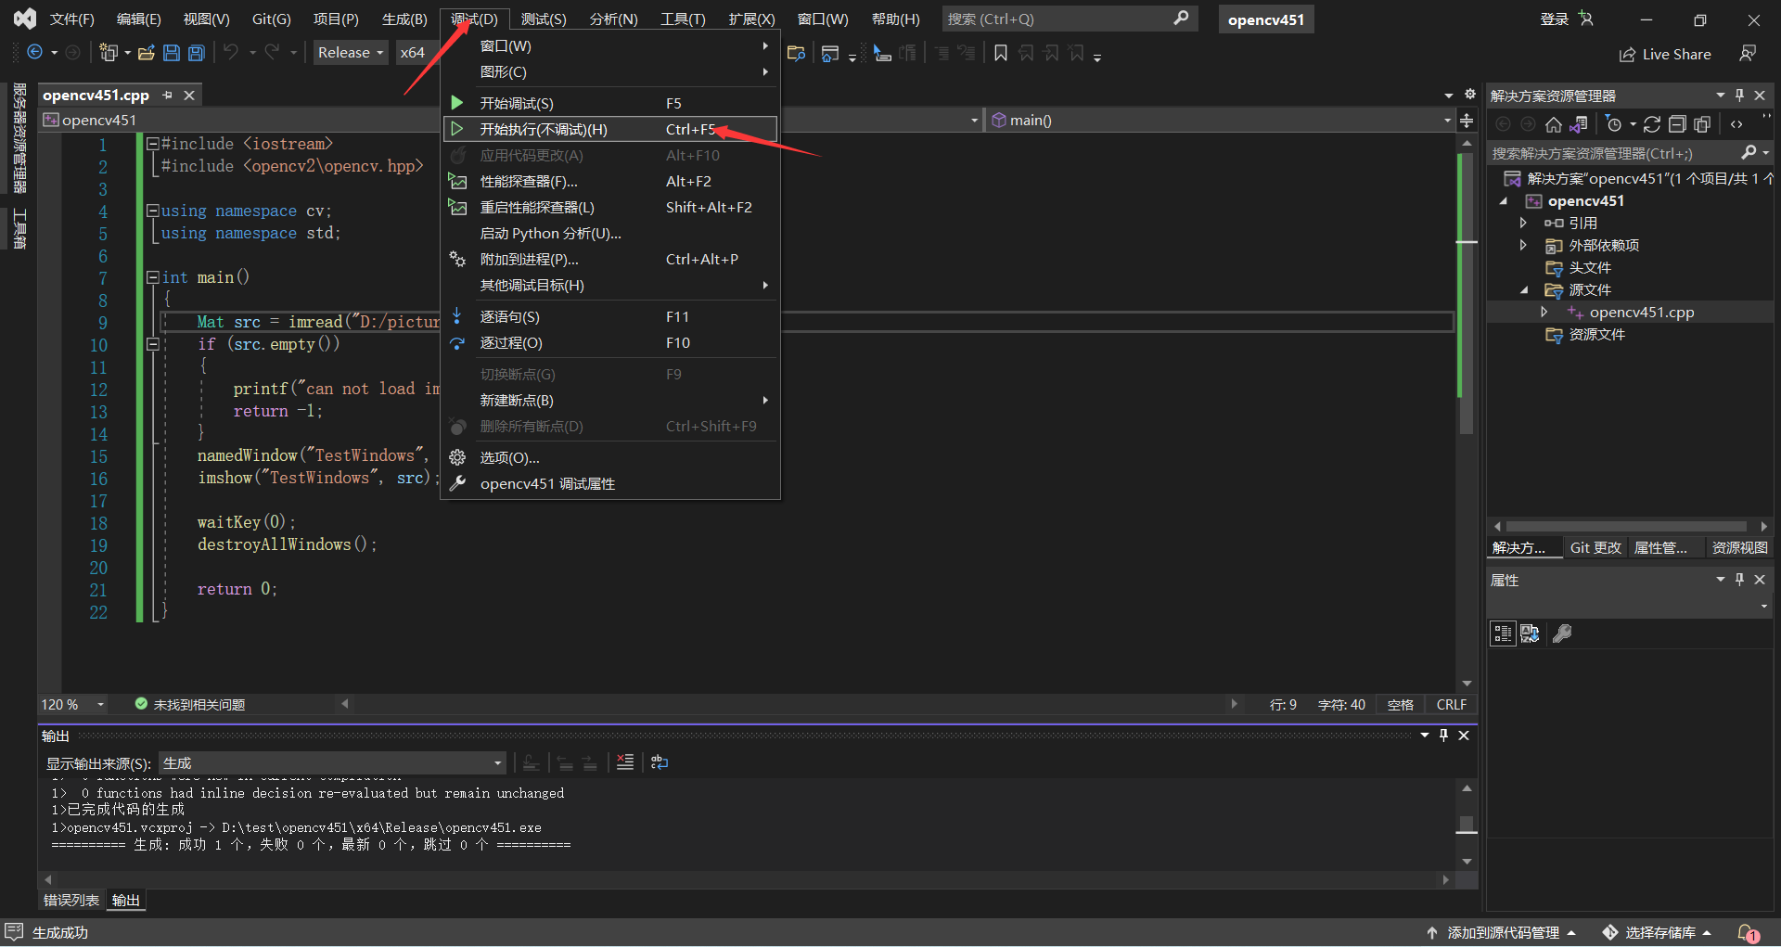Open the Release configuration dropdown

coord(351,53)
